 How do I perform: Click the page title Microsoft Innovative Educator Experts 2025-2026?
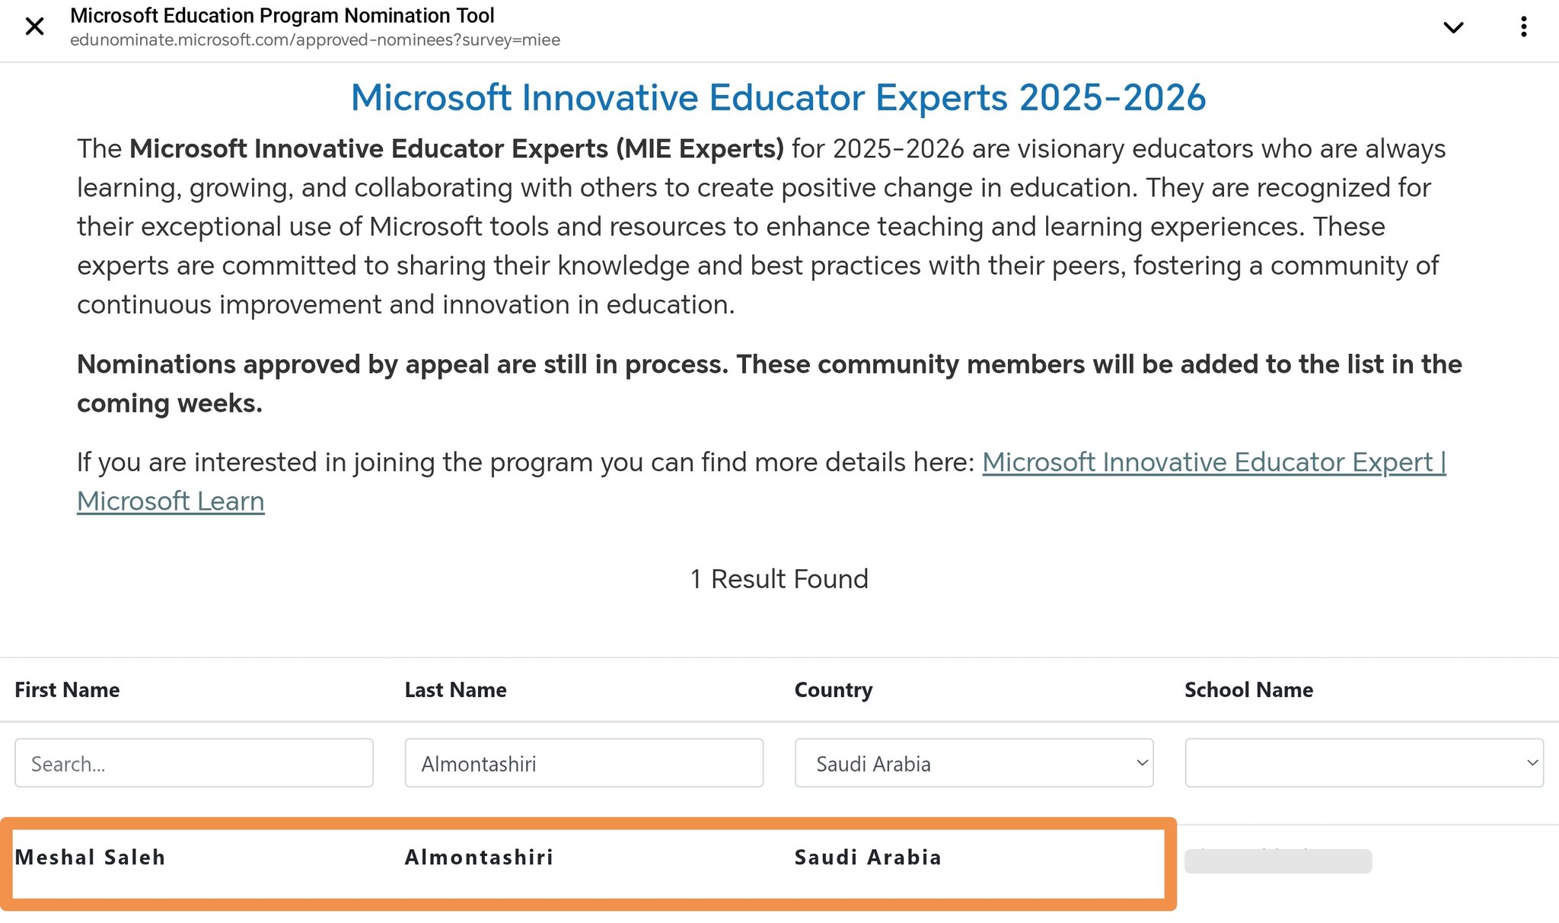tap(778, 98)
